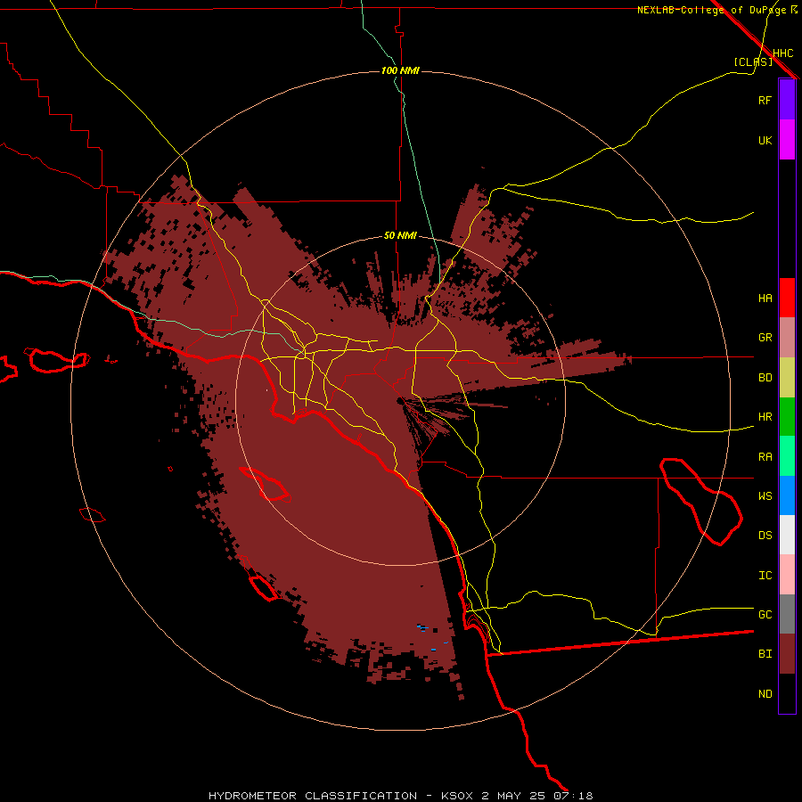Image resolution: width=802 pixels, height=802 pixels.
Task: Select the pinkish GR legend swatch
Action: click(787, 338)
